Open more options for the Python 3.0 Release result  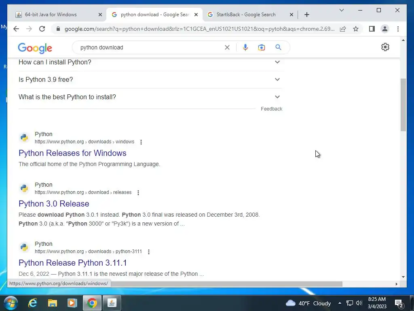point(138,192)
